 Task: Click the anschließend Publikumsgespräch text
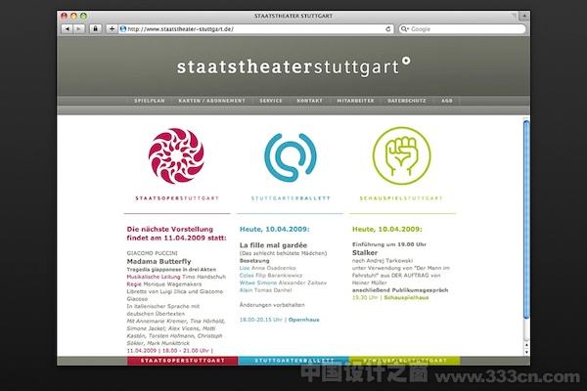[x=400, y=290]
